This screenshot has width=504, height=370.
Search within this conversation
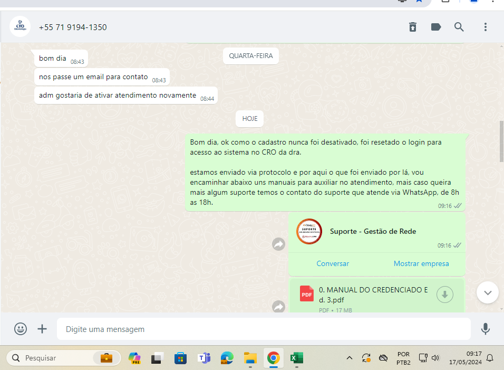(459, 27)
